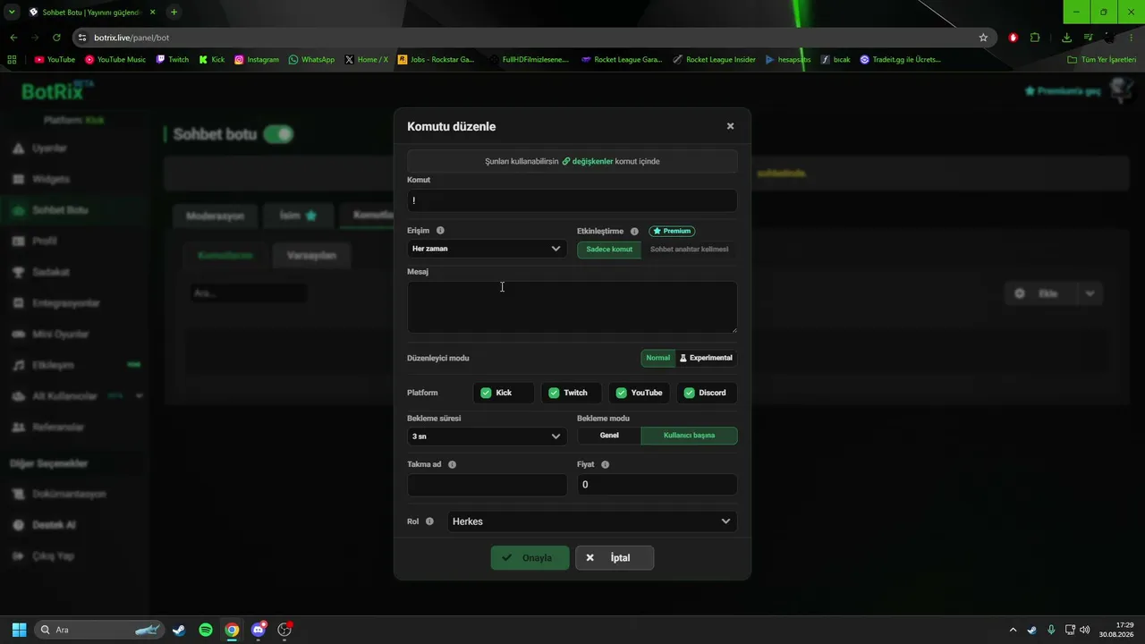Show info about Takma ad
Viewport: 1145px width, 644px height.
pos(452,465)
